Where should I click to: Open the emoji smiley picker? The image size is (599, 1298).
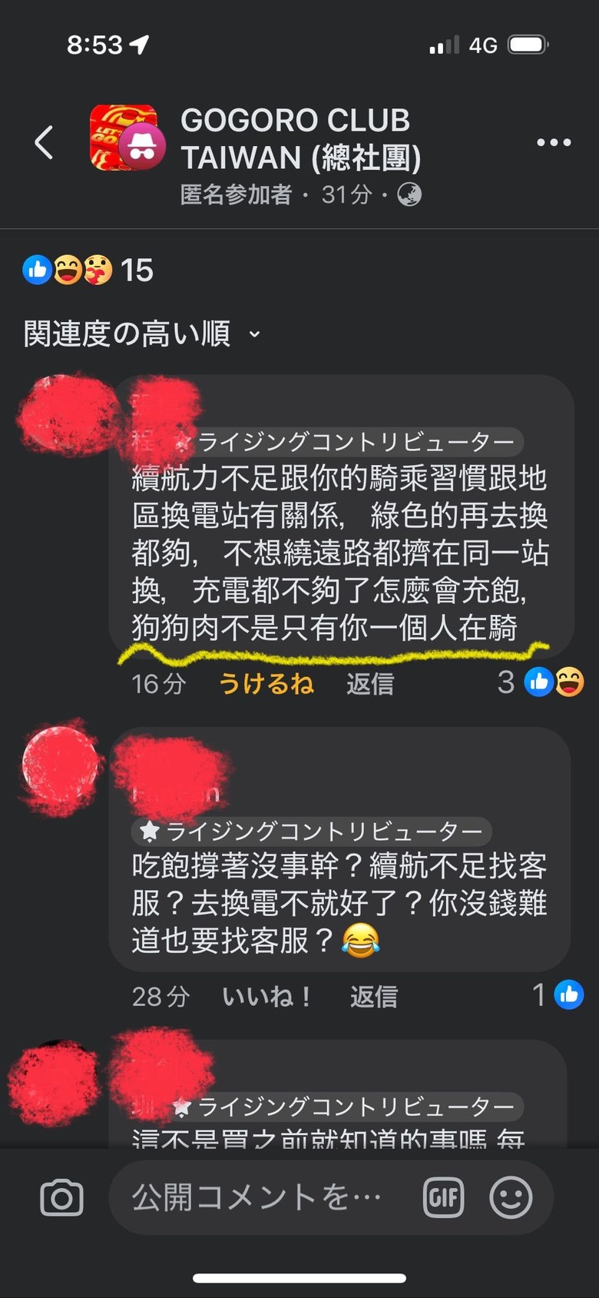511,1197
